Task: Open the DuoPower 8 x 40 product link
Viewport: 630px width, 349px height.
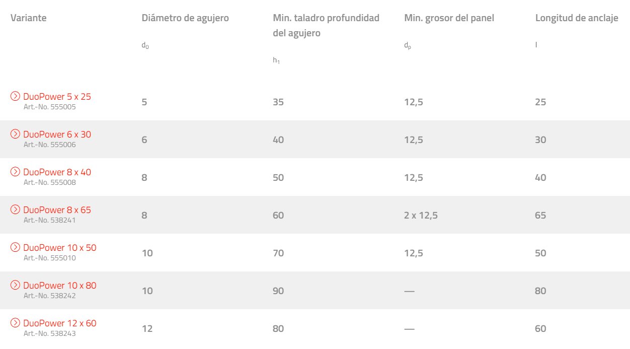Action: [x=57, y=172]
